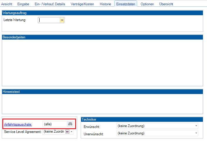Open the Historie tab
207x142 pixels.
[x=105, y=4]
